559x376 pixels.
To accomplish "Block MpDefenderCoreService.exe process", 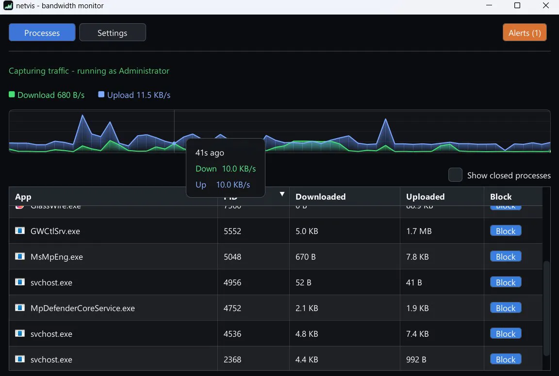I will click(506, 308).
